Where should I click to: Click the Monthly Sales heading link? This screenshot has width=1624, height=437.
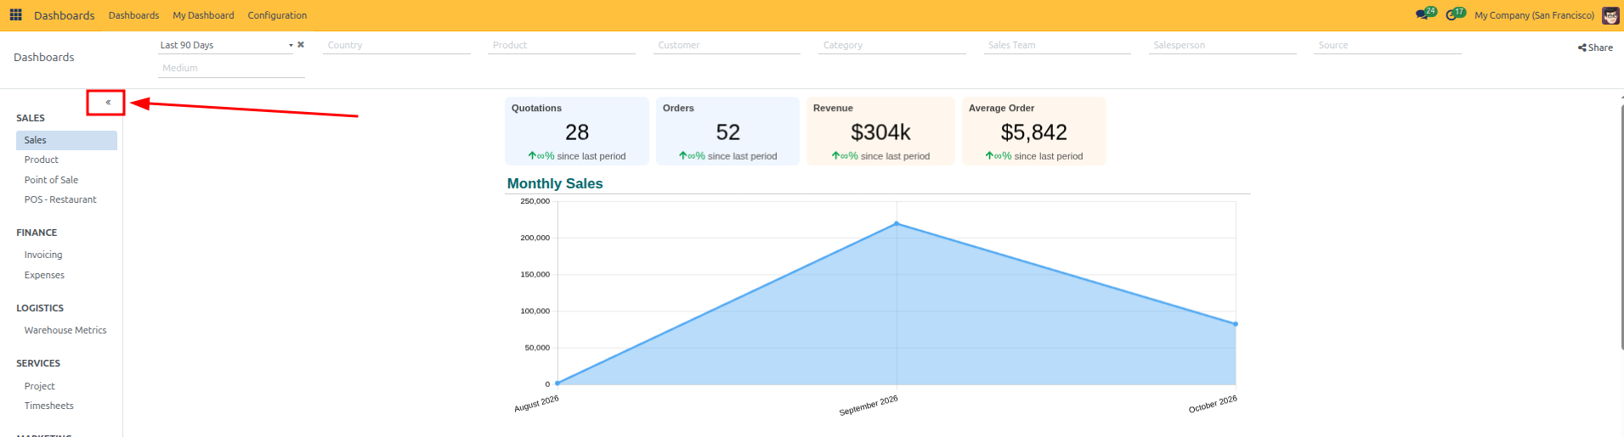pos(555,183)
